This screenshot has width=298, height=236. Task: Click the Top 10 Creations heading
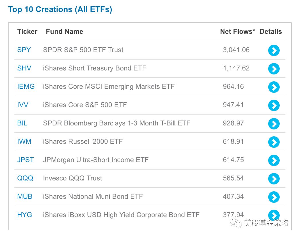pos(60,9)
